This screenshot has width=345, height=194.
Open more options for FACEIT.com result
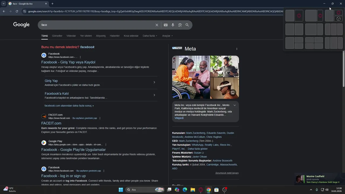click(100, 118)
